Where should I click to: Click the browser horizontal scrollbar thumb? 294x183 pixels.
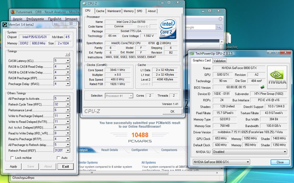coord(123,173)
